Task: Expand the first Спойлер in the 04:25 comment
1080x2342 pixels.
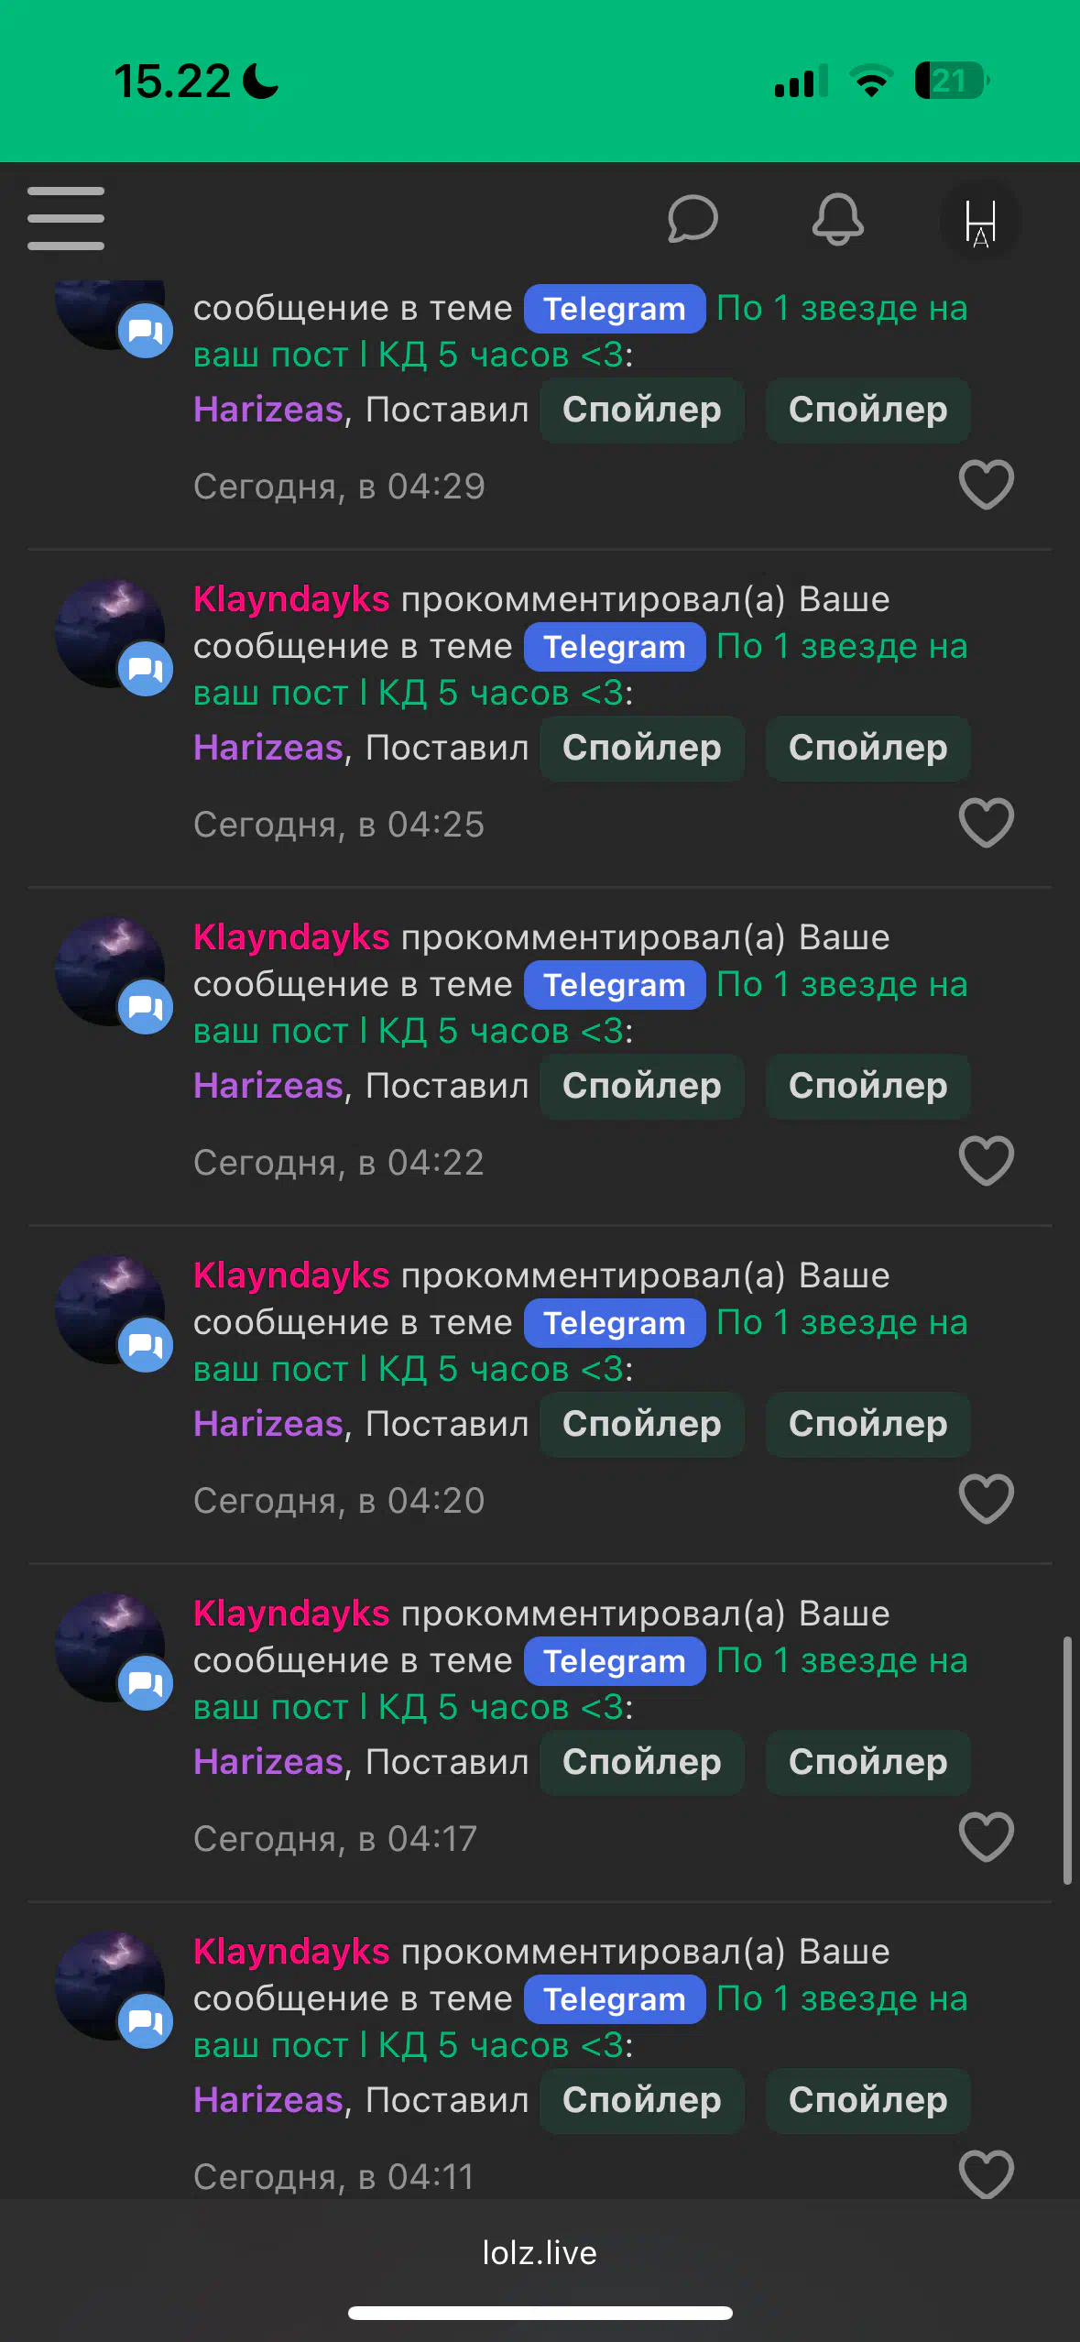Action: coord(642,748)
